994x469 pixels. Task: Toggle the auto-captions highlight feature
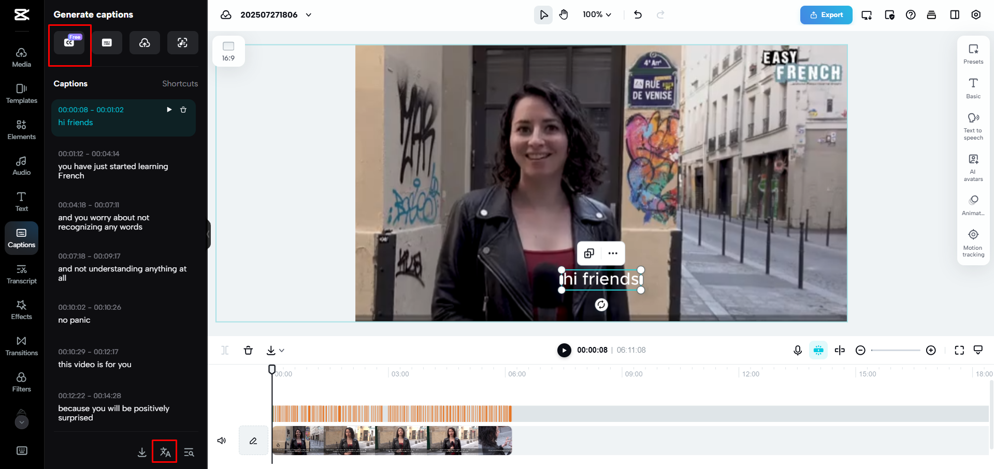tap(818, 350)
